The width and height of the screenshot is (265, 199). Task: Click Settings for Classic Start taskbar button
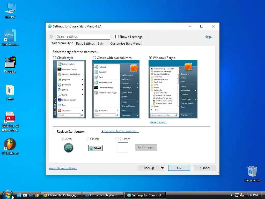tap(145, 195)
